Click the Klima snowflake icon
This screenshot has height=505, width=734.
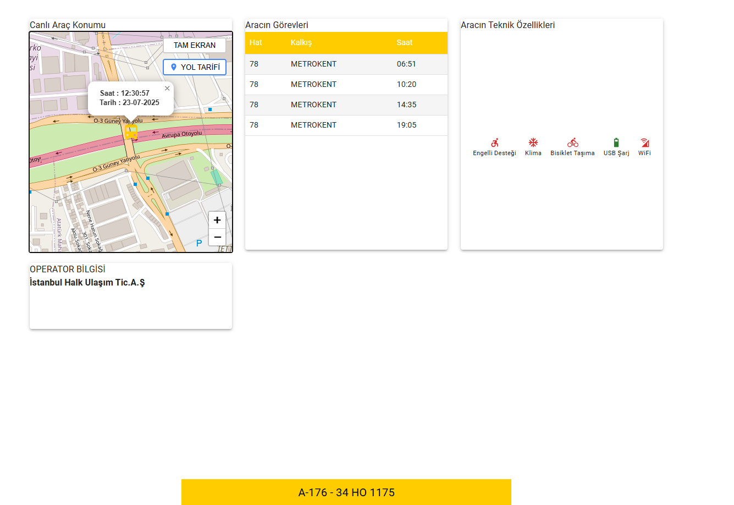(x=533, y=142)
